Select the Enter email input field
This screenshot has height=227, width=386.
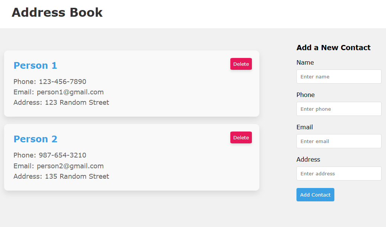coord(338,141)
